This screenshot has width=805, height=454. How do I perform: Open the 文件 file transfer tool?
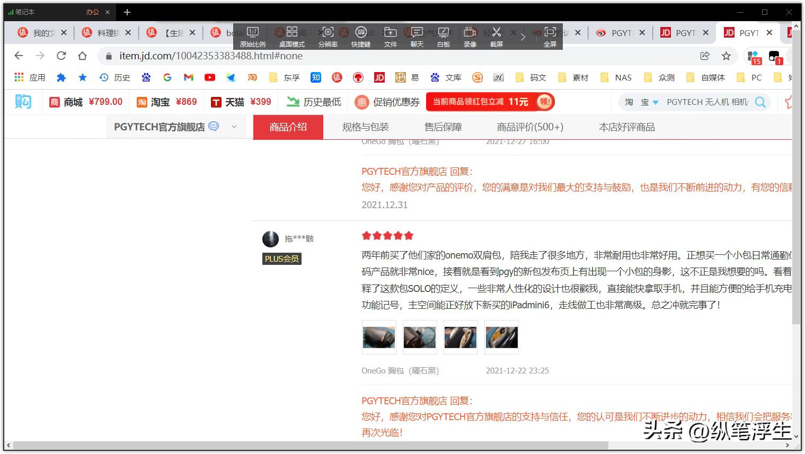390,37
